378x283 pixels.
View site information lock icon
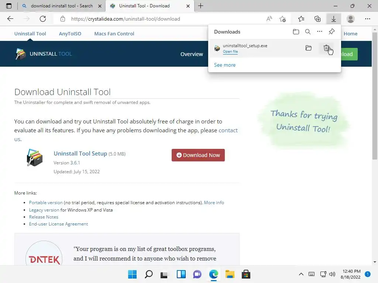[x=63, y=19]
